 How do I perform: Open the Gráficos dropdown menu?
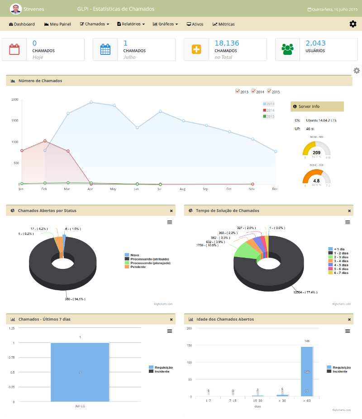tap(165, 24)
